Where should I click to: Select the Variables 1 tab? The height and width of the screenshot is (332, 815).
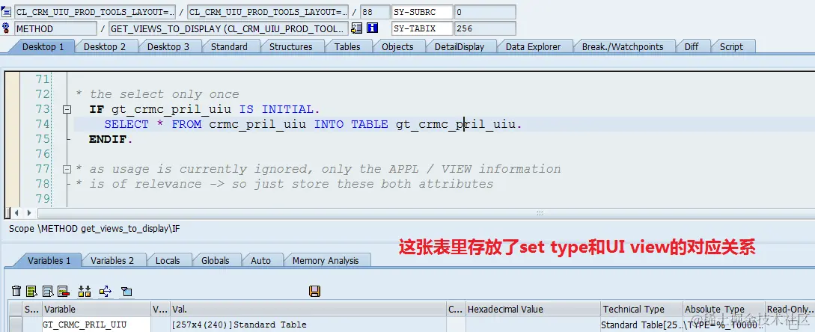pyautogui.click(x=49, y=261)
